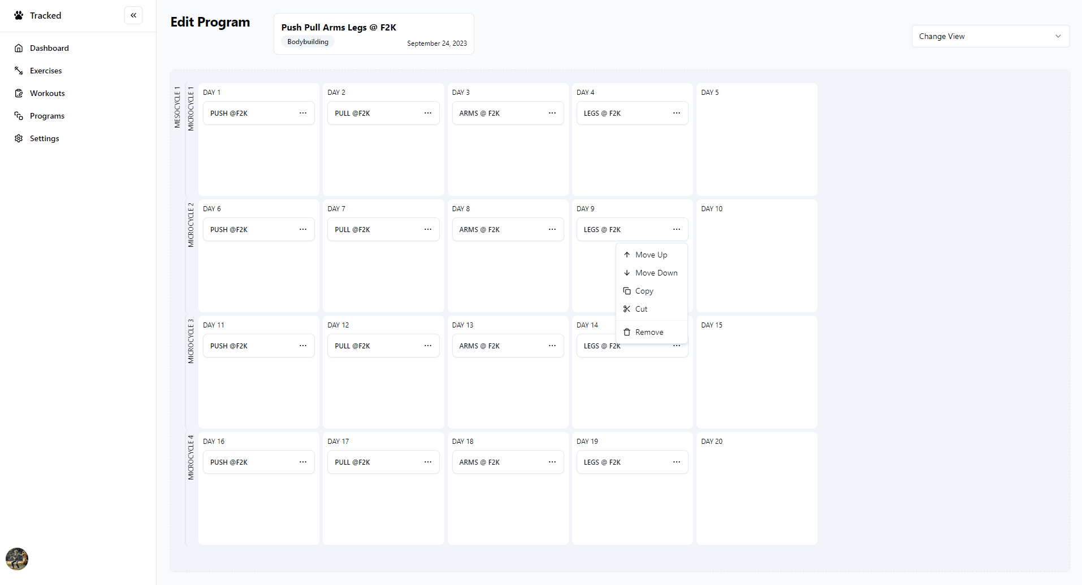The height and width of the screenshot is (585, 1082).
Task: Close options menu via Day 9 ellipsis
Action: point(677,229)
